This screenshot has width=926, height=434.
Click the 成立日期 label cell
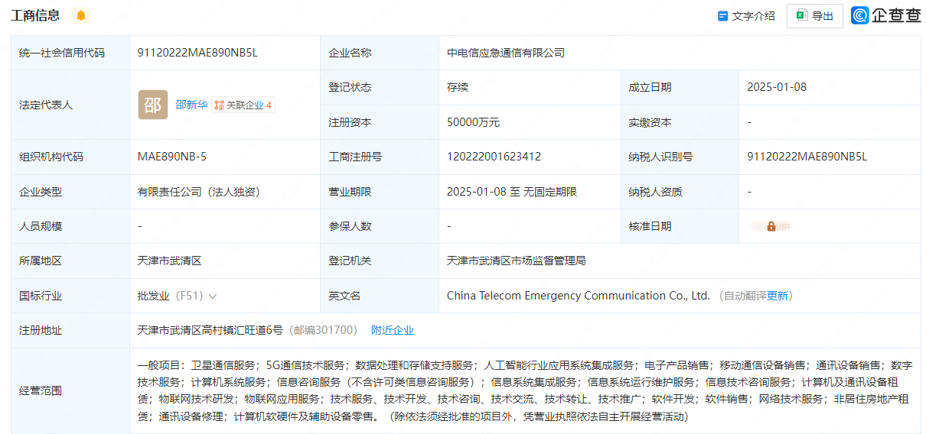point(680,87)
